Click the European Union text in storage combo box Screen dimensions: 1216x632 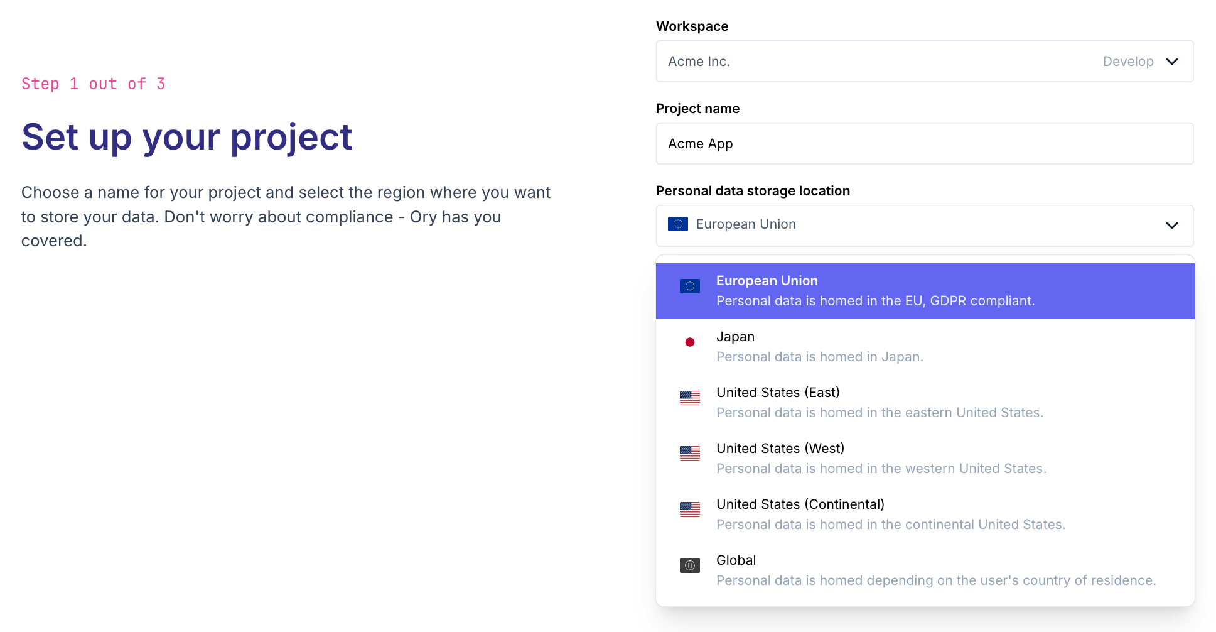click(x=746, y=224)
